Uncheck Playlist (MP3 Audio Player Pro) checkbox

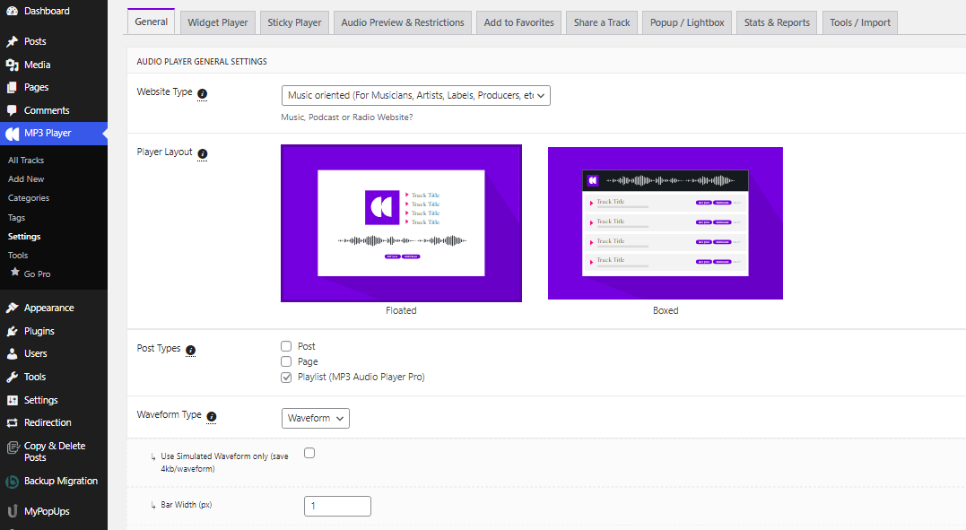[286, 378]
